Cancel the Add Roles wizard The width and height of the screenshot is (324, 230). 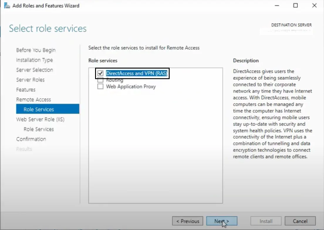tap(300, 221)
